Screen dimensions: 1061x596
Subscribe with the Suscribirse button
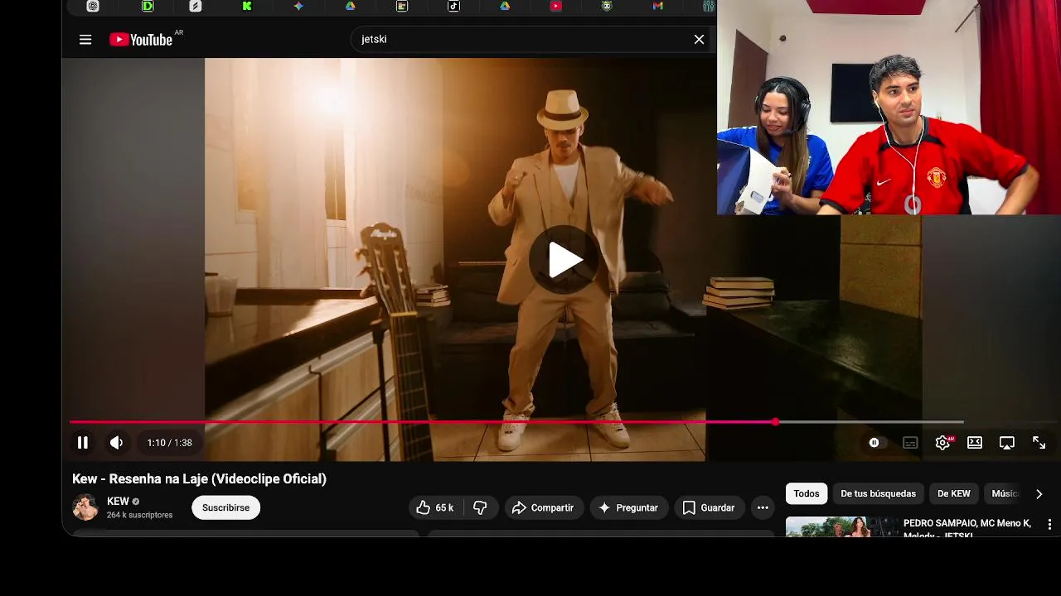pos(225,507)
